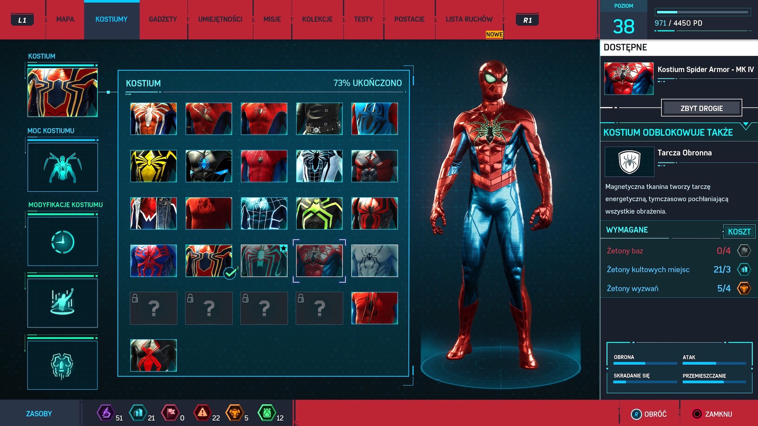This screenshot has height=426, width=758.
Task: Click the experience progress bar
Action: 702,12
